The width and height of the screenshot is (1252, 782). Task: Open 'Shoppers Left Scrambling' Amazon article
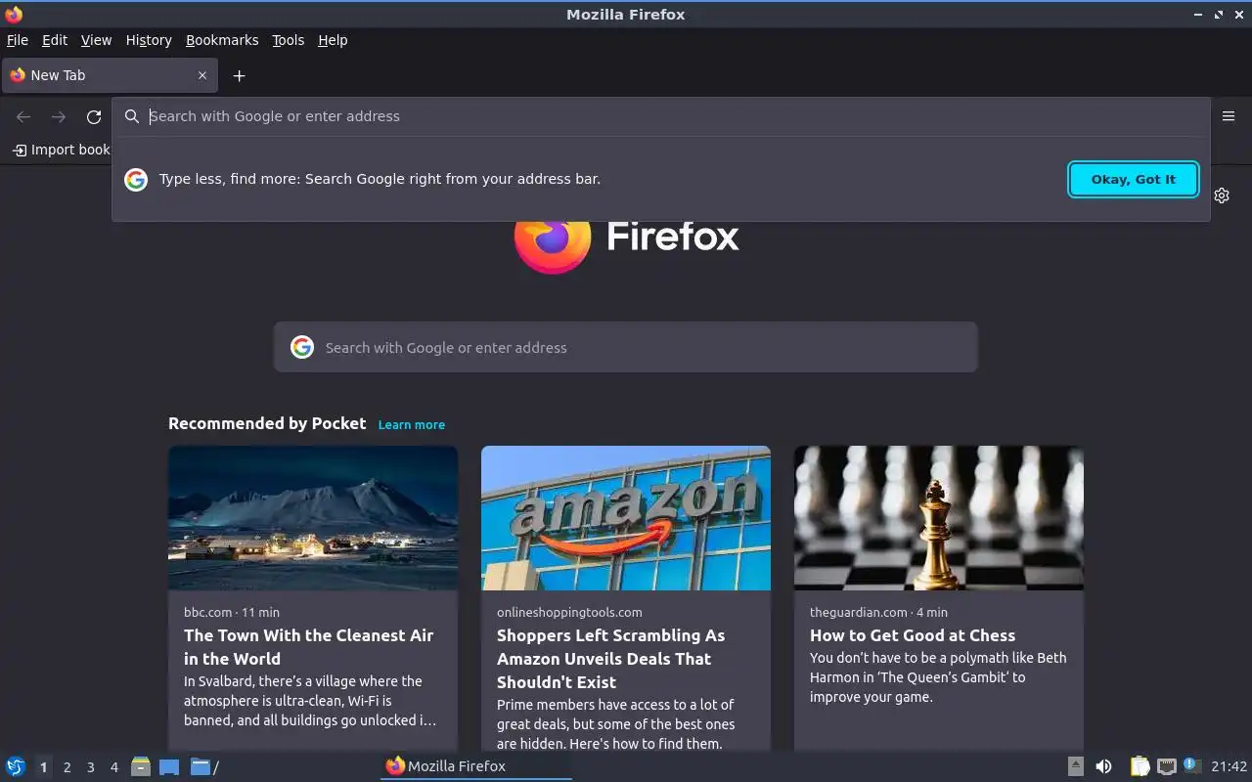(x=611, y=659)
